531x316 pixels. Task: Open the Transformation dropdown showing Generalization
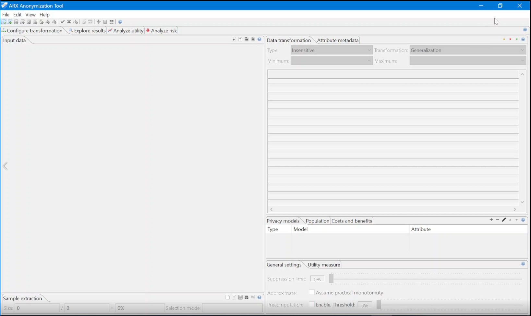(467, 50)
